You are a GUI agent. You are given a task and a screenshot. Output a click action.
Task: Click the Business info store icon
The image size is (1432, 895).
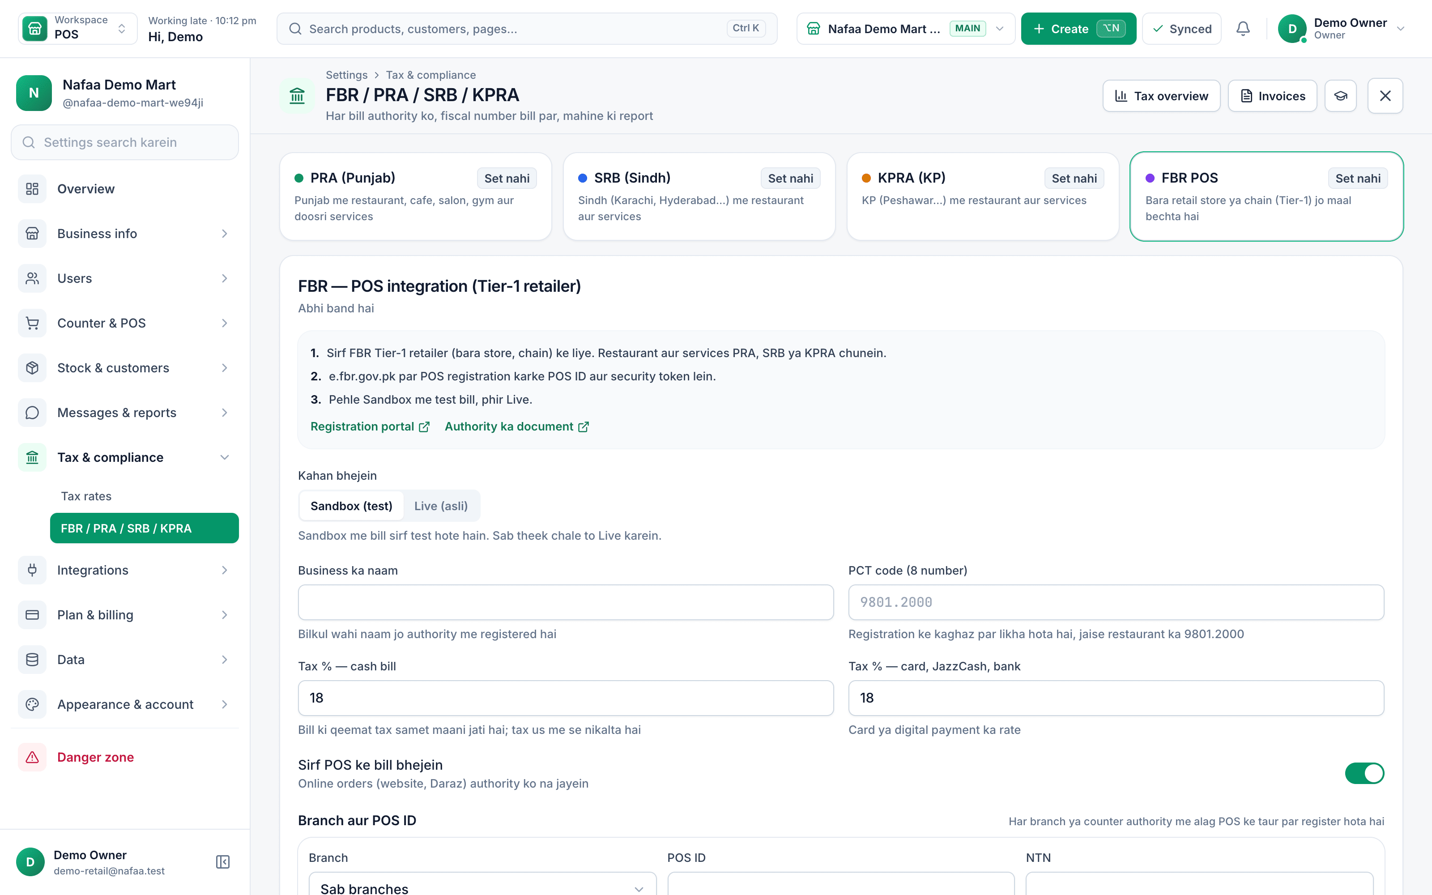(x=32, y=234)
